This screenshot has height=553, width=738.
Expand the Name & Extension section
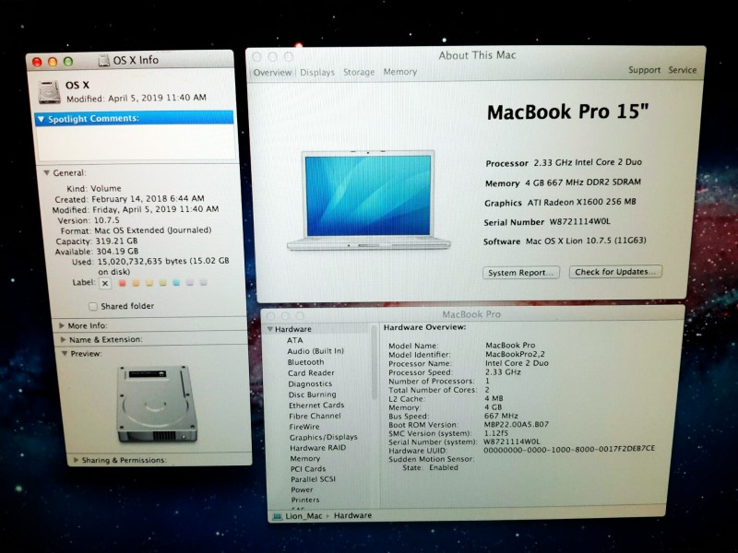click(x=63, y=339)
